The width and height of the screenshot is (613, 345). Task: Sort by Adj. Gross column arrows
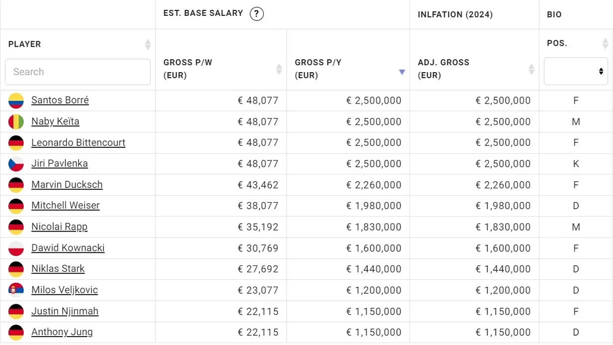click(531, 69)
